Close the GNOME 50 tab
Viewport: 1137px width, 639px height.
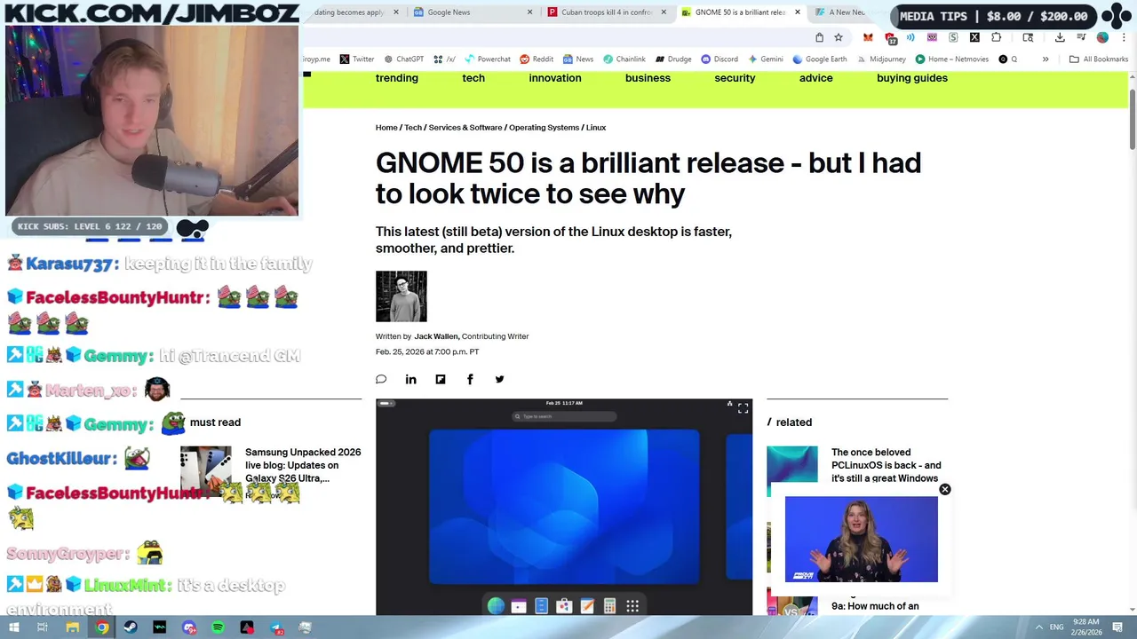pyautogui.click(x=797, y=12)
